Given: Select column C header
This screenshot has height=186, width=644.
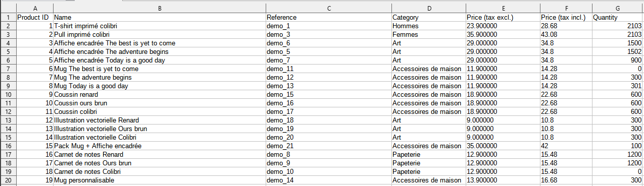Looking at the screenshot, I should click(329, 9).
